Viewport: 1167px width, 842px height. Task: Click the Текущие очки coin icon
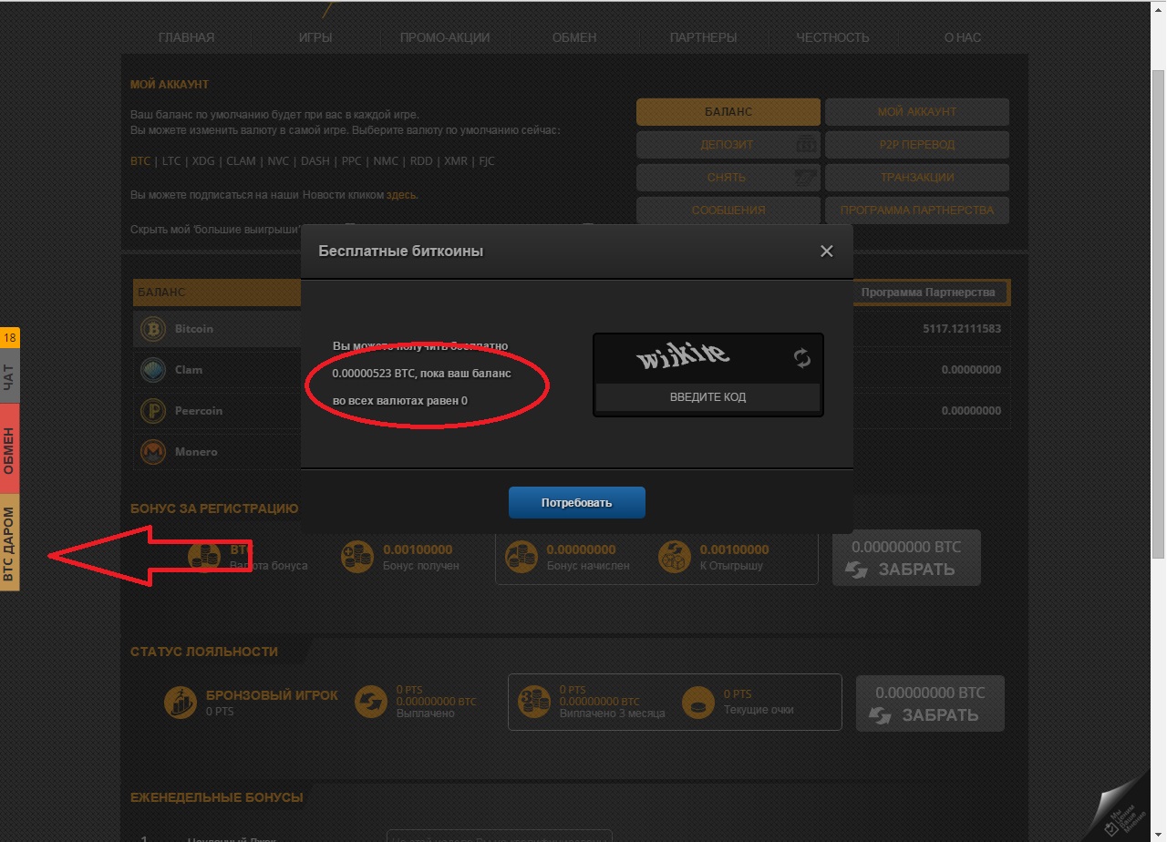(697, 702)
